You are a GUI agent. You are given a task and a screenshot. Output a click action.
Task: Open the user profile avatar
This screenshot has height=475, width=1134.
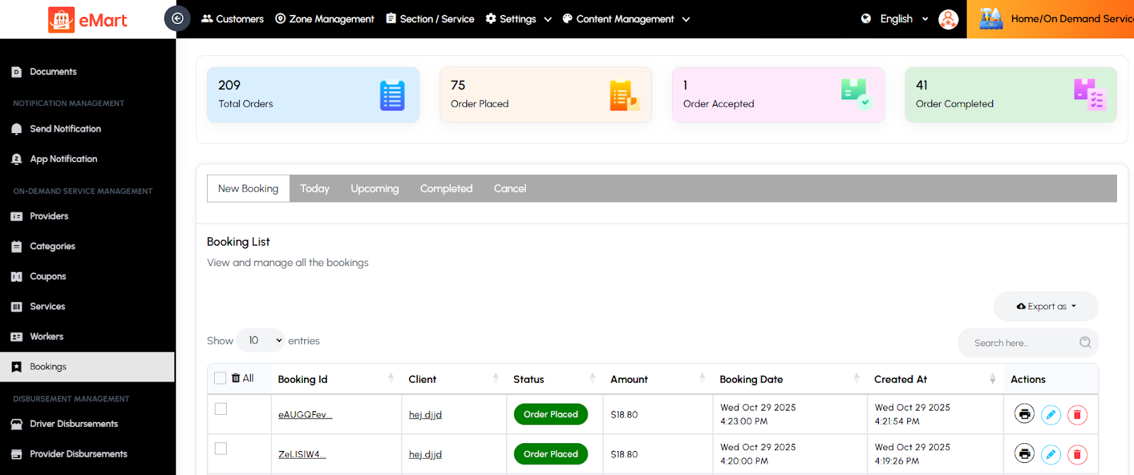click(948, 19)
